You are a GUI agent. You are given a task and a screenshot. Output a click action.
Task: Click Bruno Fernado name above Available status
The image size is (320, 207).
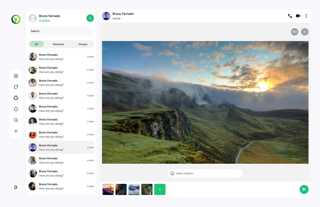[49, 16]
